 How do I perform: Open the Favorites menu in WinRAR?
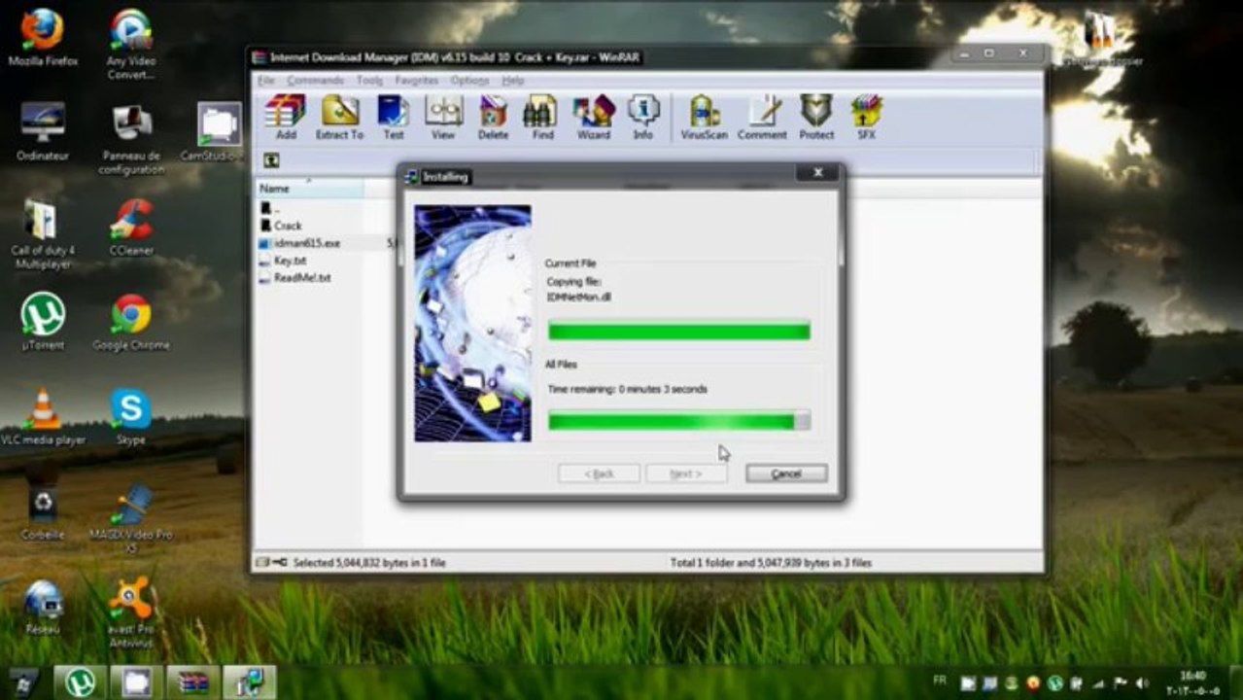[x=417, y=81]
